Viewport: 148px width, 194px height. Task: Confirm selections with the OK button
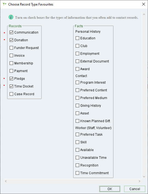[x=110, y=189]
